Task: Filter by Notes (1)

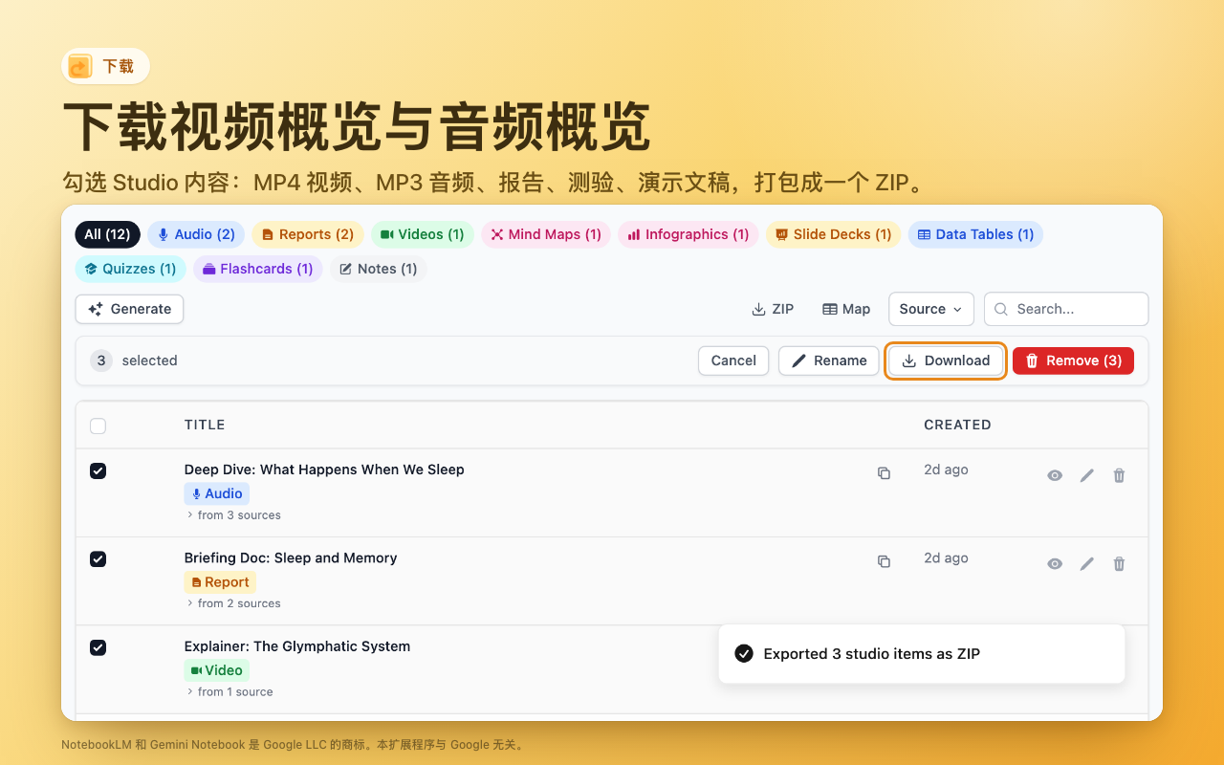Action: (x=379, y=269)
